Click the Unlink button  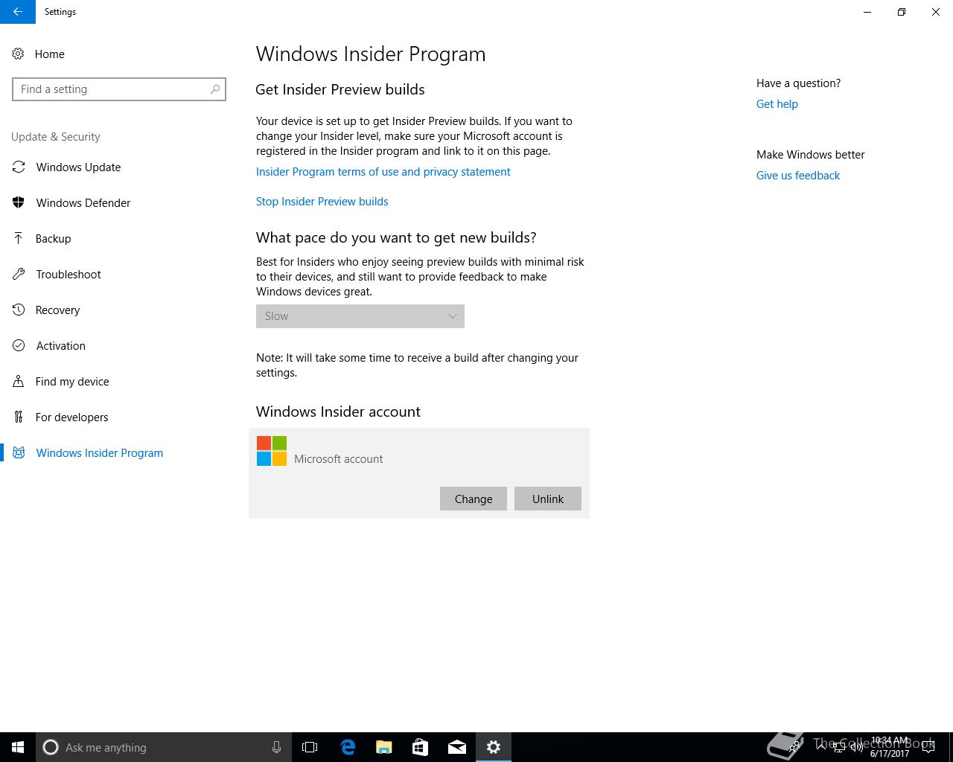click(548, 499)
